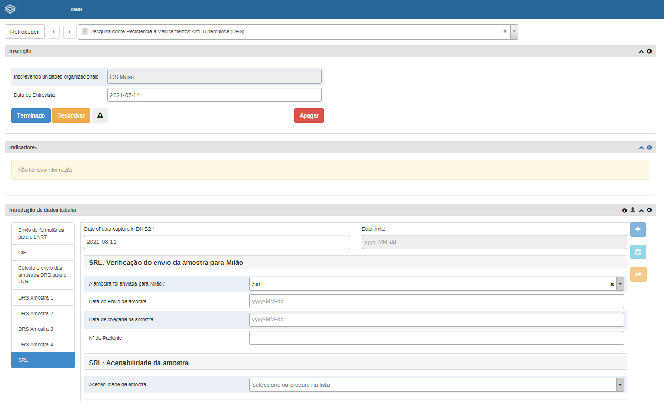Click the calendar icon button
Screen dimensions: 664x401
638,252
